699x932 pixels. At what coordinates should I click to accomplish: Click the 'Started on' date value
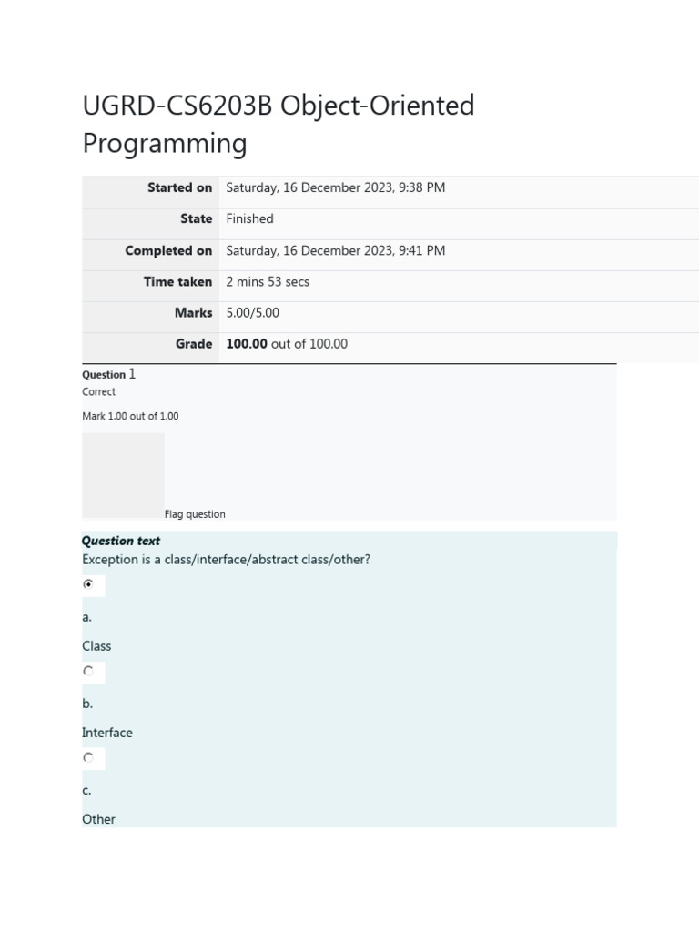pos(335,187)
